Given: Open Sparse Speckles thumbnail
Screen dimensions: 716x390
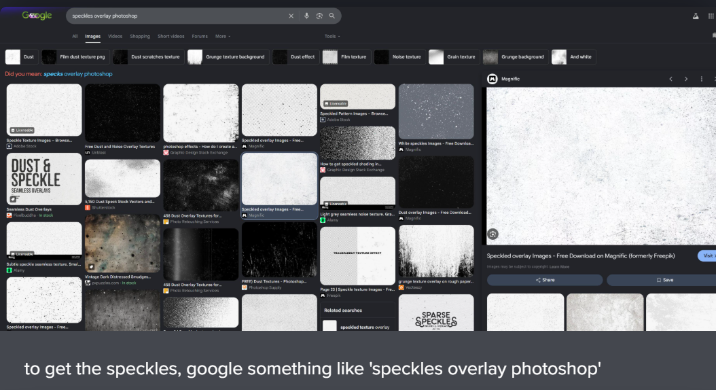Looking at the screenshot, I should coord(436,313).
